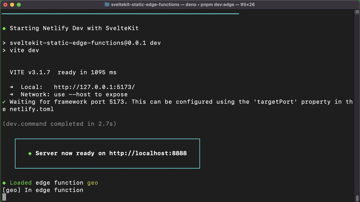The width and height of the screenshot is (360, 202).
Task: Open the Local URL http://127.0.0.1:5173/
Action: point(94,87)
